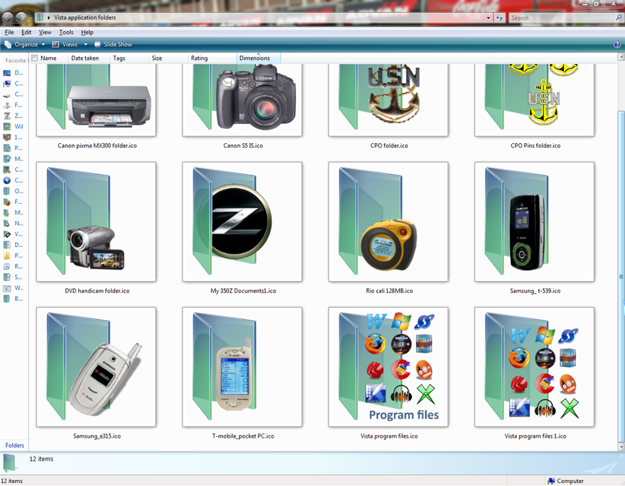Click the Rio cali 128MB icon
This screenshot has height=486, width=625.
pyautogui.click(x=388, y=222)
